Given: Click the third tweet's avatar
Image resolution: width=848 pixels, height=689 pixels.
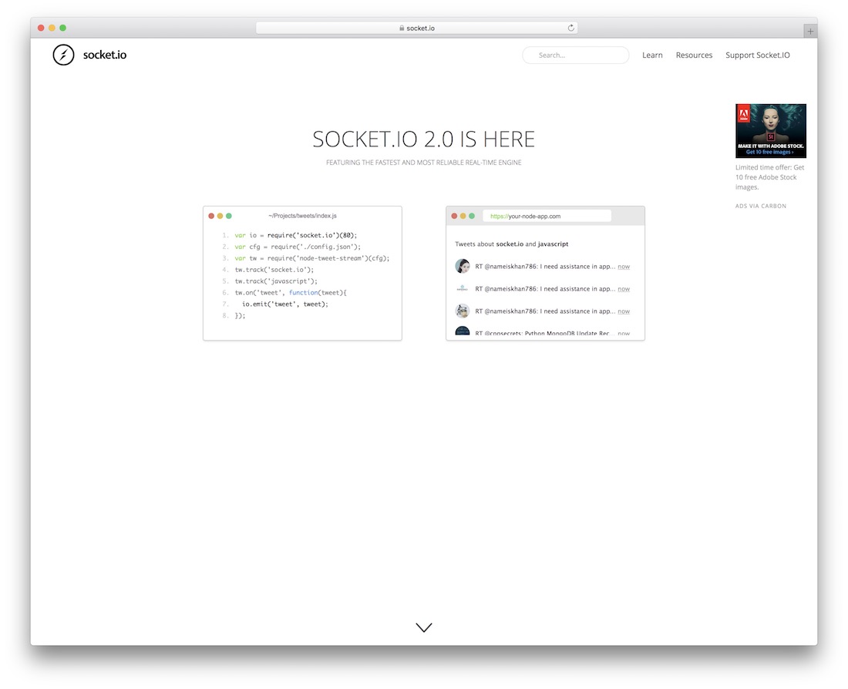Looking at the screenshot, I should click(463, 311).
